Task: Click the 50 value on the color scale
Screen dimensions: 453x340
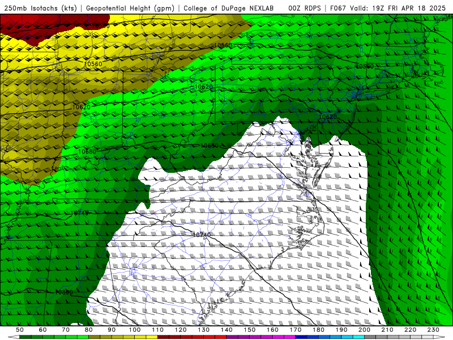Action: coord(20,330)
